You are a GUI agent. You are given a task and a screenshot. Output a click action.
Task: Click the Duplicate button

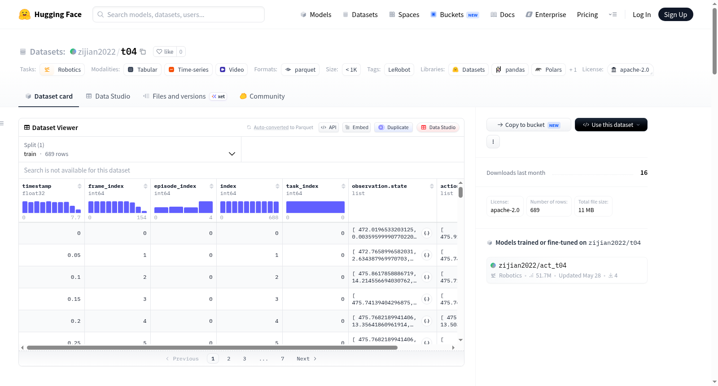[394, 127]
